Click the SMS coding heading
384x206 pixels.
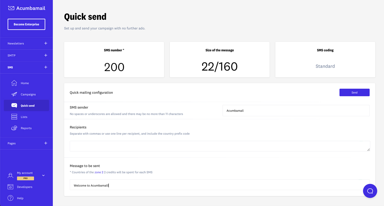(x=325, y=50)
